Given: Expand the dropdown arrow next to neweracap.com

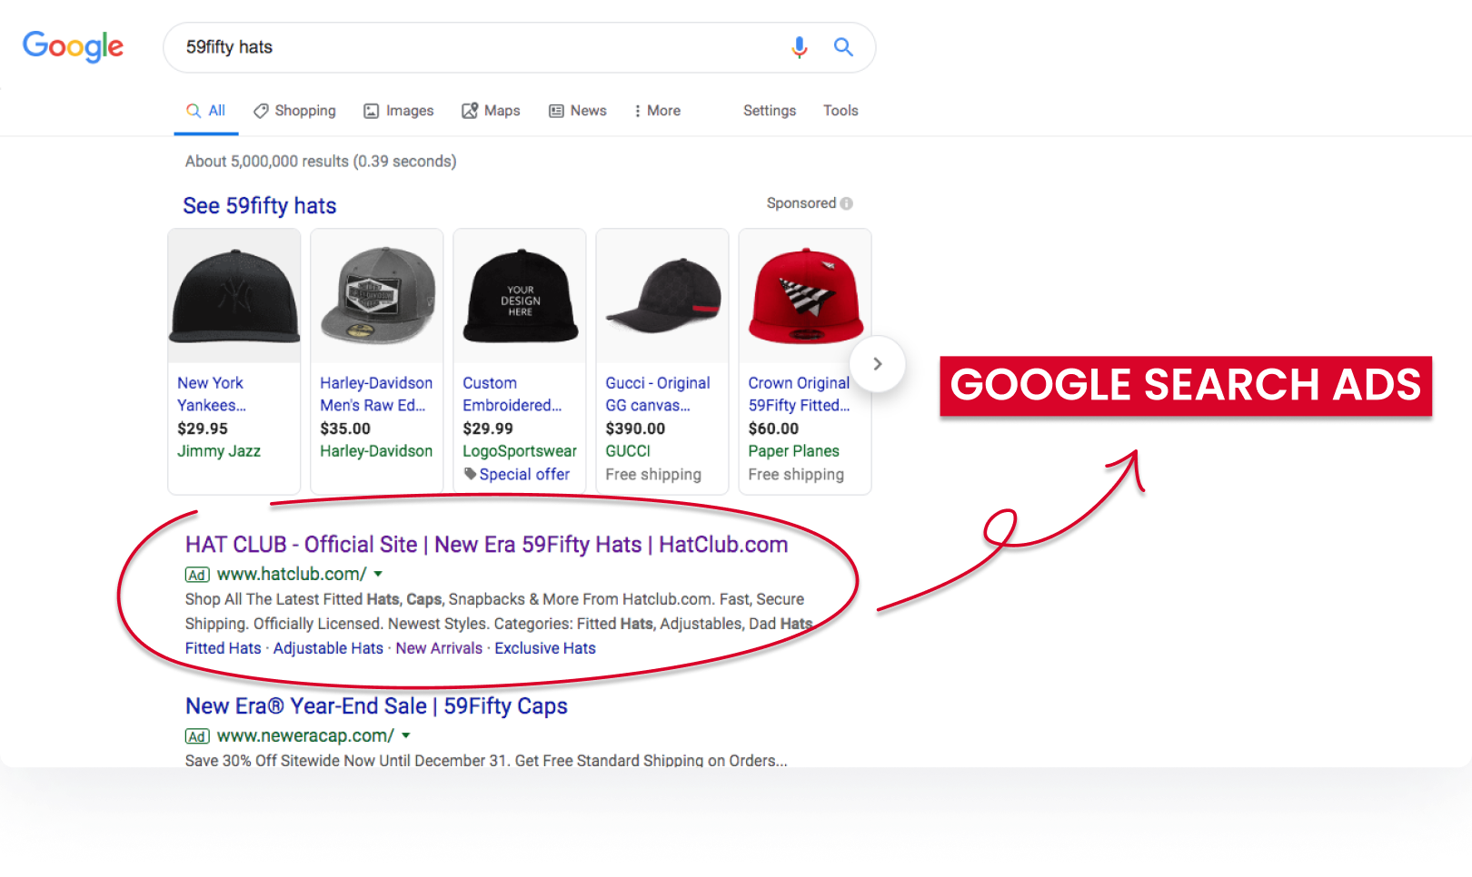Looking at the screenshot, I should [407, 735].
